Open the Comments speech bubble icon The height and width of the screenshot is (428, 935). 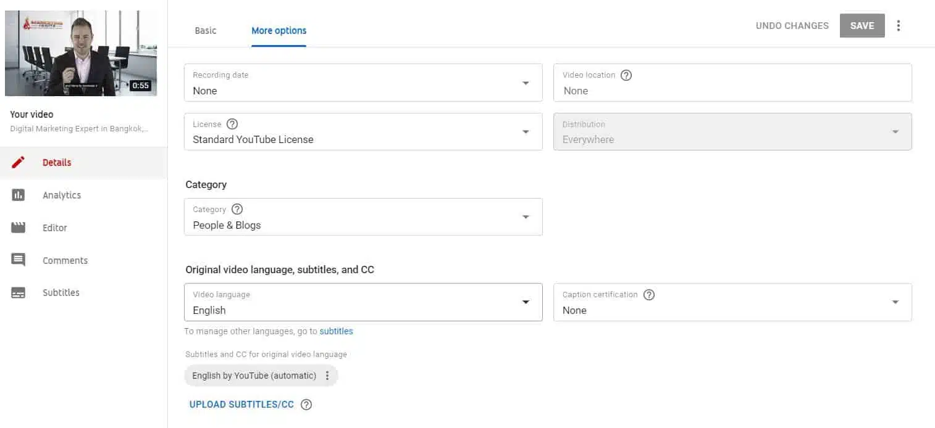tap(19, 260)
